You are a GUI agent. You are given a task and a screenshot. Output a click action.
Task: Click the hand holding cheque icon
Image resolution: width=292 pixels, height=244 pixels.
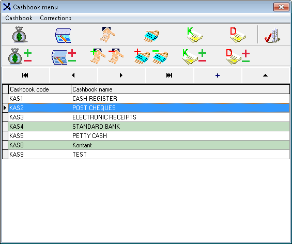coord(151,36)
